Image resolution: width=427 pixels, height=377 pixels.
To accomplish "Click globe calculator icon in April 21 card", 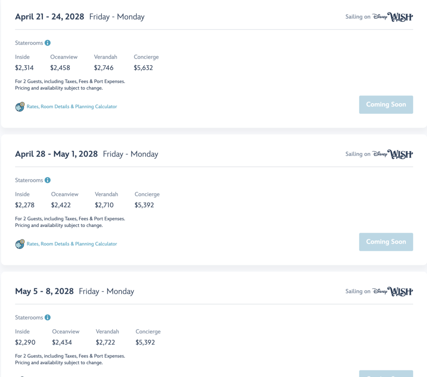I will pos(20,107).
